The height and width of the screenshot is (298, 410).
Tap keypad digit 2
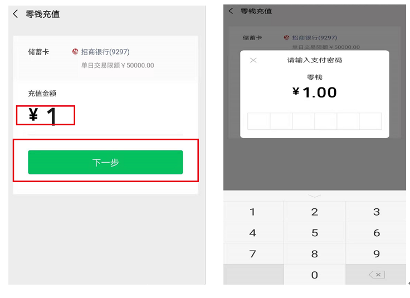(x=315, y=212)
